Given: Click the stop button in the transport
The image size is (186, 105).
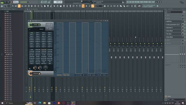Looking at the screenshot, I should click(8, 2).
